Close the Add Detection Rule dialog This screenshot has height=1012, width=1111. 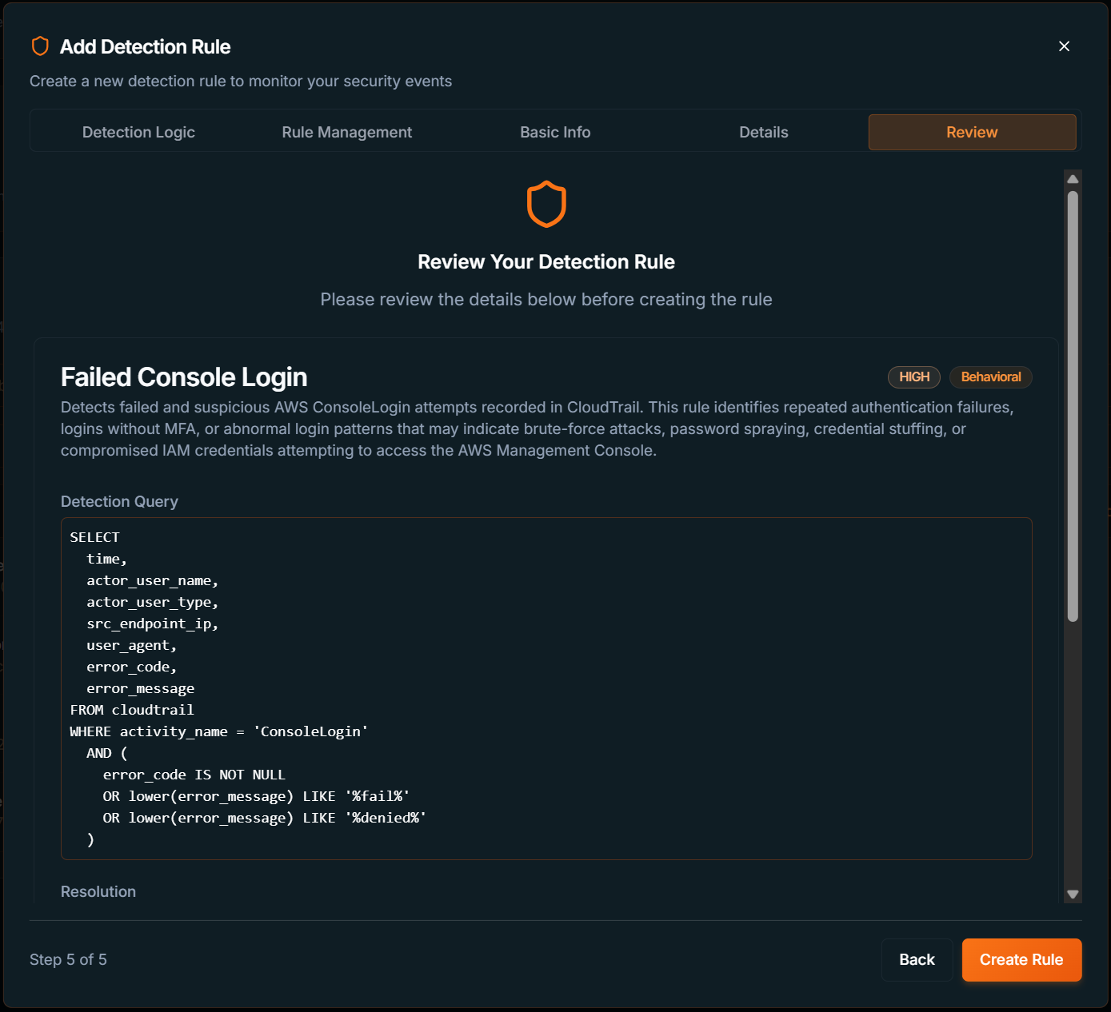1064,46
